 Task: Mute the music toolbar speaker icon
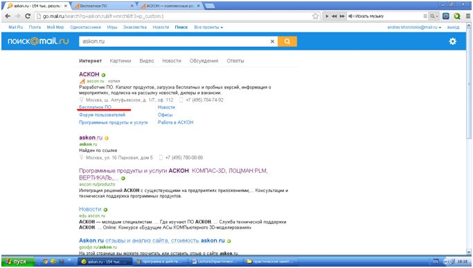(x=350, y=17)
